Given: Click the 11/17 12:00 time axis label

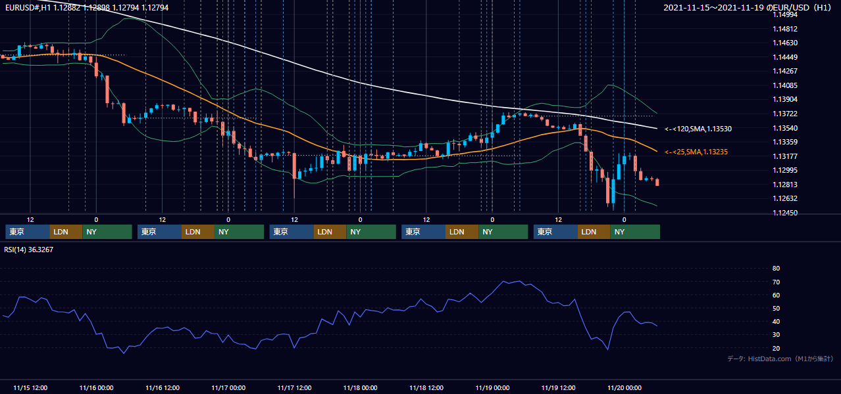Looking at the screenshot, I should click(294, 387).
